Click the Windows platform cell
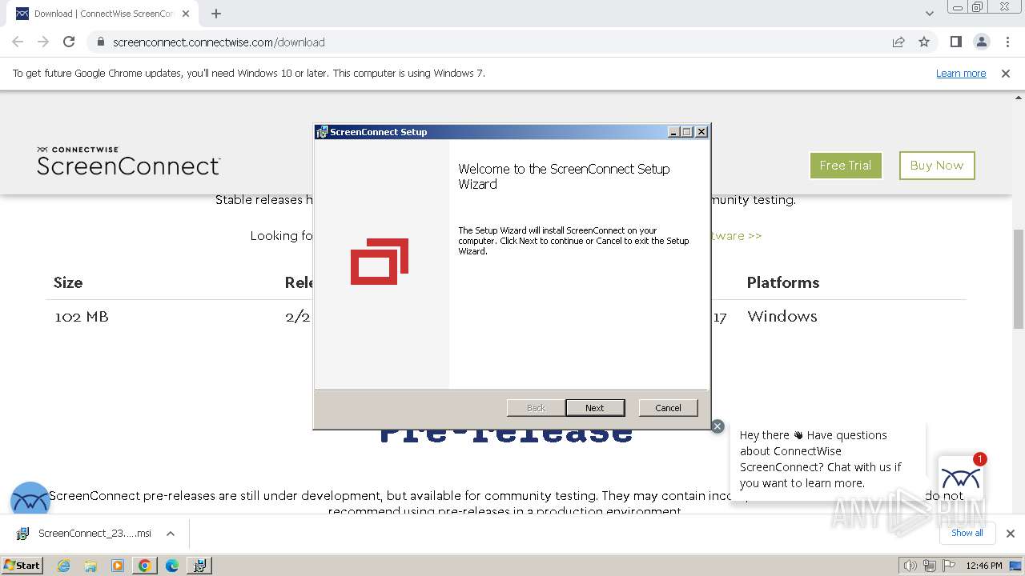The height and width of the screenshot is (576, 1025). point(782,317)
